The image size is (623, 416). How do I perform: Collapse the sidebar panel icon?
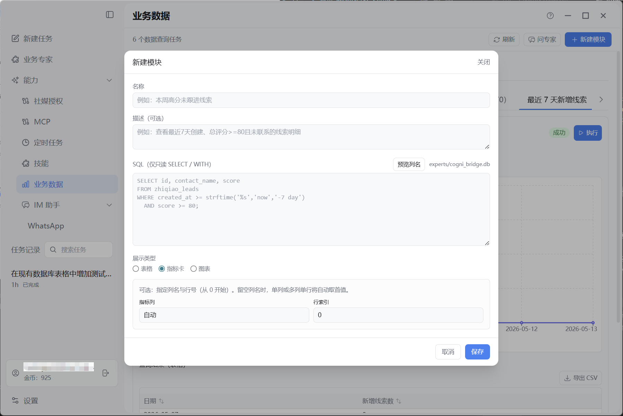click(x=110, y=15)
